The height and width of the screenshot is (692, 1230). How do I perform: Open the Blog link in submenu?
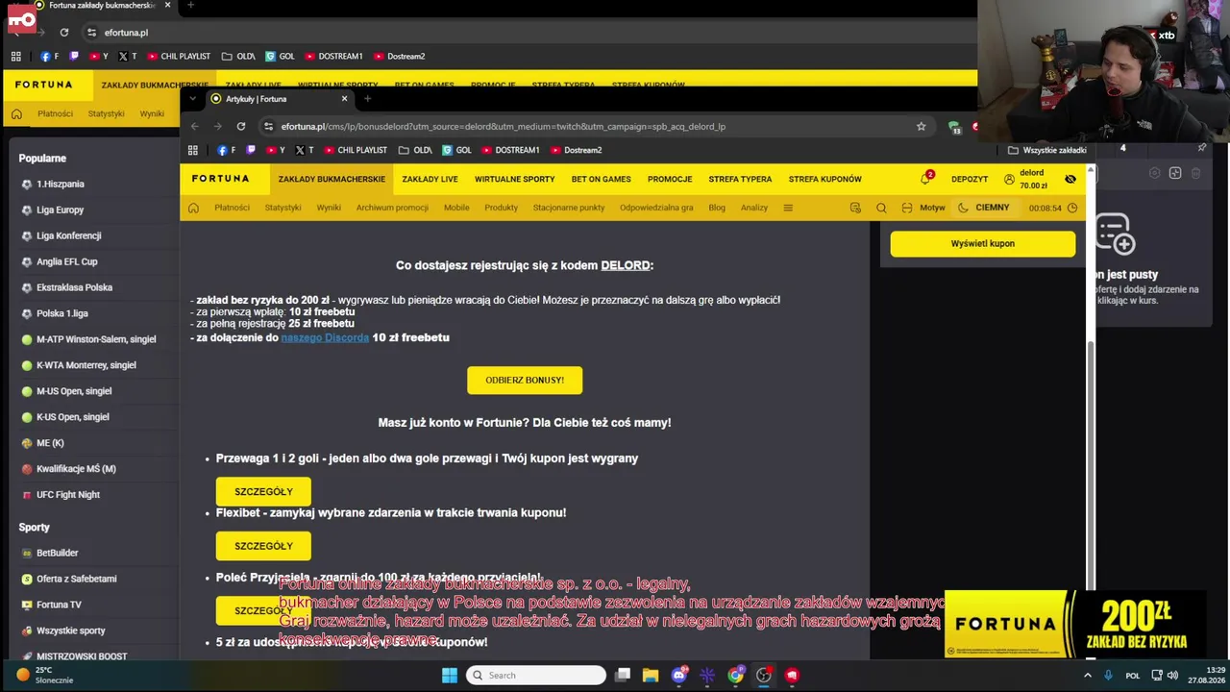[x=717, y=208]
